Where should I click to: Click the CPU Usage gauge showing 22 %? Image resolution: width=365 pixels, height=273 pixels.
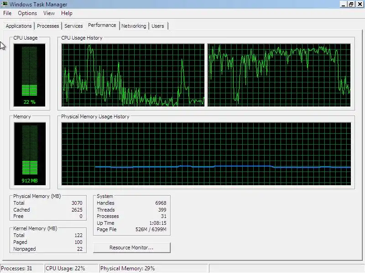click(30, 75)
